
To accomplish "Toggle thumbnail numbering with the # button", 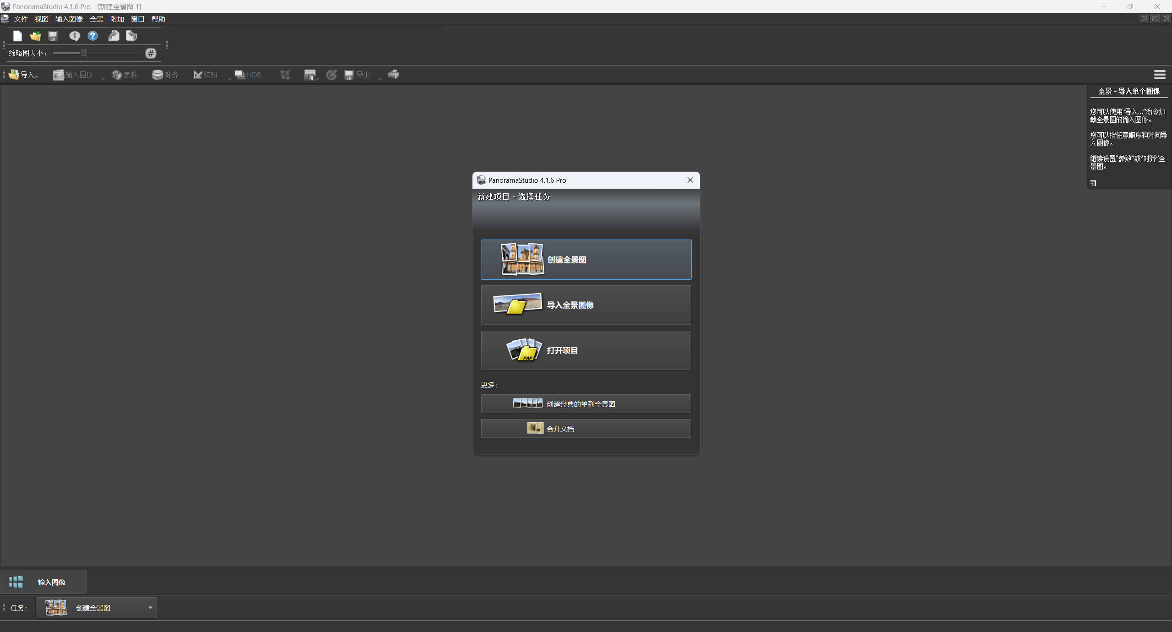I will click(x=151, y=53).
